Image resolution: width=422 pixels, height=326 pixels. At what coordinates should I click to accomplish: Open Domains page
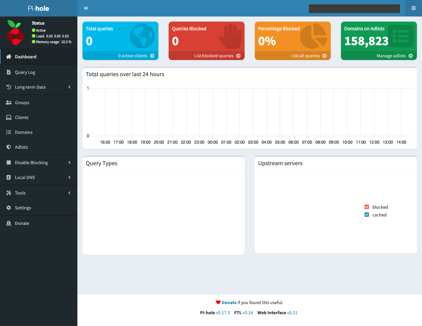(39, 132)
